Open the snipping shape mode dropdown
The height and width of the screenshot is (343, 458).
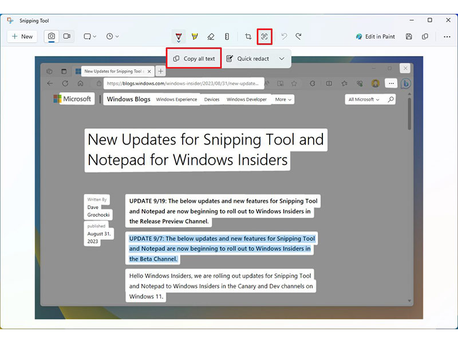[90, 37]
